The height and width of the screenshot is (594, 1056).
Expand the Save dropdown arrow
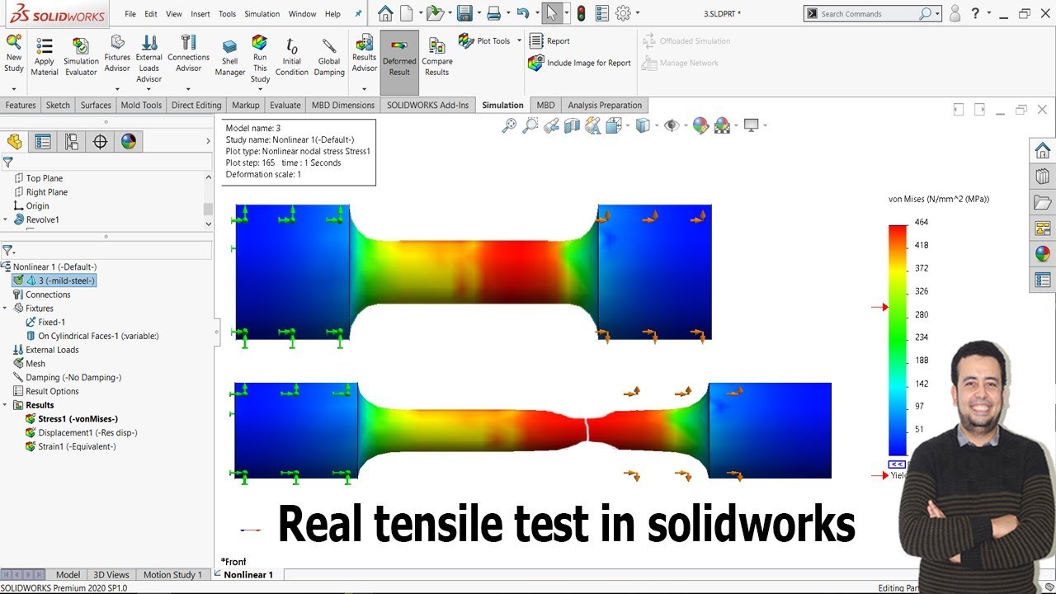(x=478, y=14)
